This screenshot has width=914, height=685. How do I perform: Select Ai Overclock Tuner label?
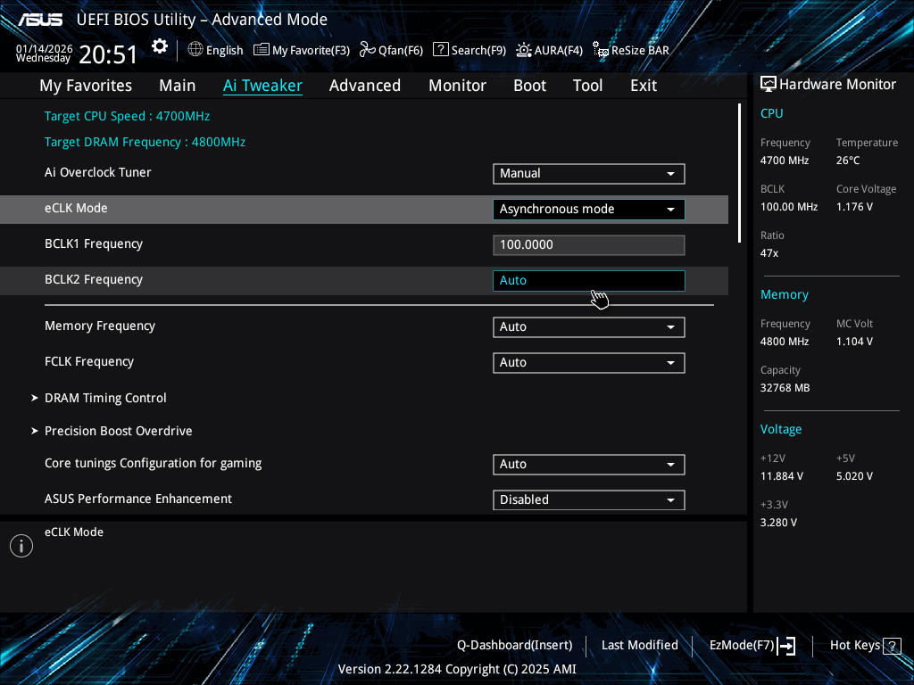(98, 172)
